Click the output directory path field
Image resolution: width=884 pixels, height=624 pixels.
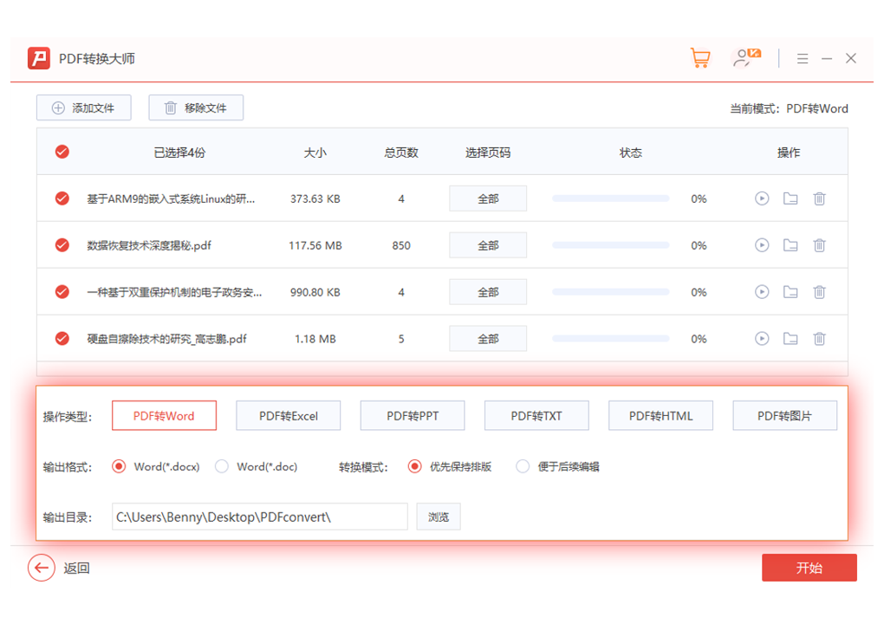point(260,517)
